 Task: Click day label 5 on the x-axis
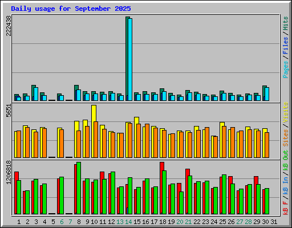pos(53,222)
